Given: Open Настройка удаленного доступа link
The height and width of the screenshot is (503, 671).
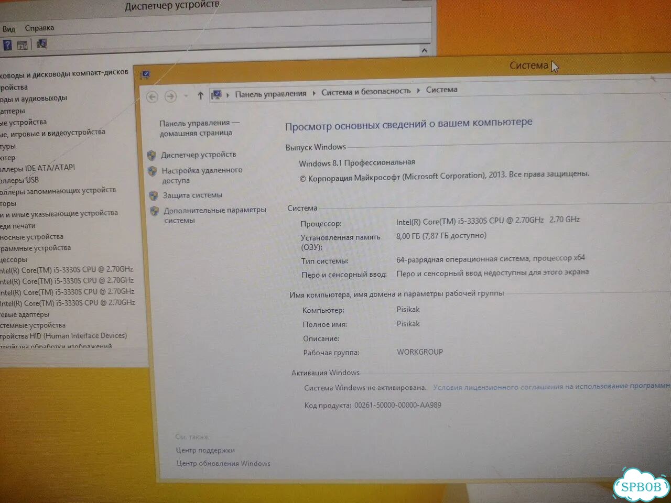Looking at the screenshot, I should tap(202, 175).
